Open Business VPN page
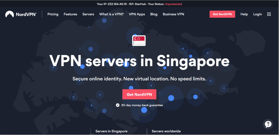279x135 pixels. [173, 14]
